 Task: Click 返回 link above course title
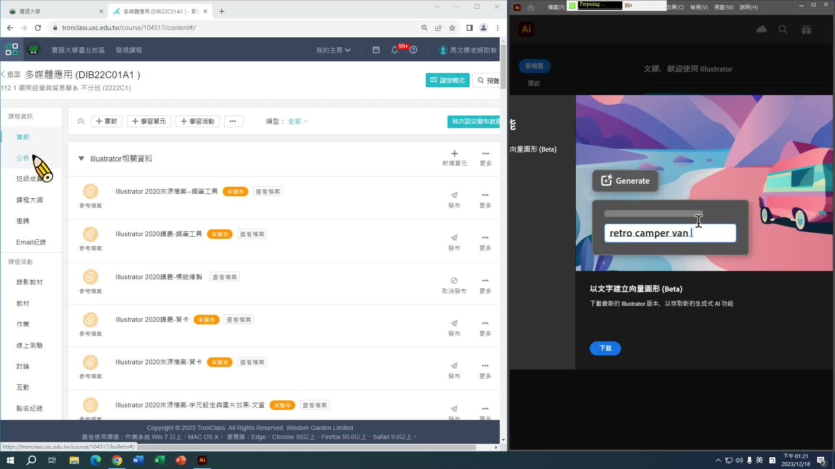pos(10,74)
